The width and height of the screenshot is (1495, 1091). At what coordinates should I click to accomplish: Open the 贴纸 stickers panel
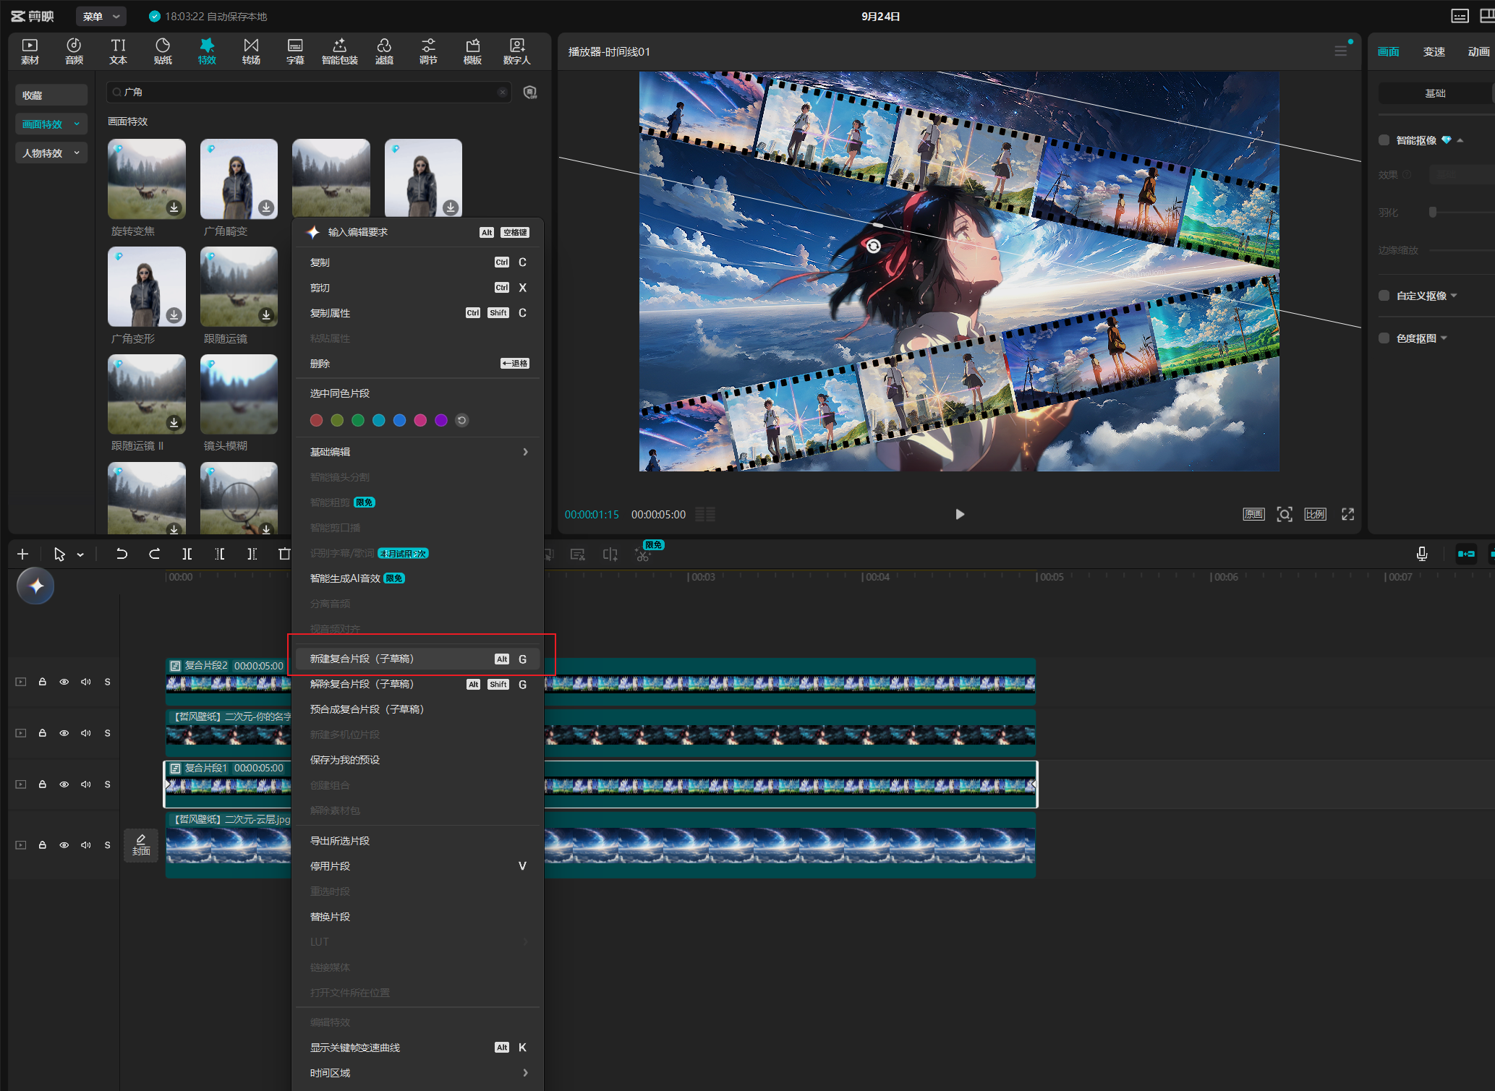click(163, 51)
